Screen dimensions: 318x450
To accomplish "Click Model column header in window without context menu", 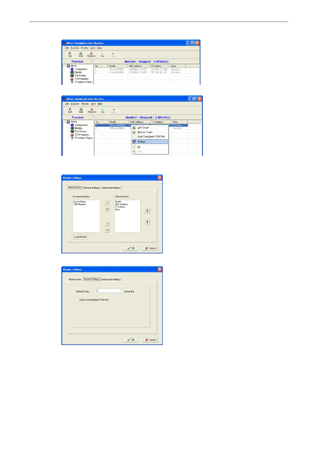I will 118,66.
